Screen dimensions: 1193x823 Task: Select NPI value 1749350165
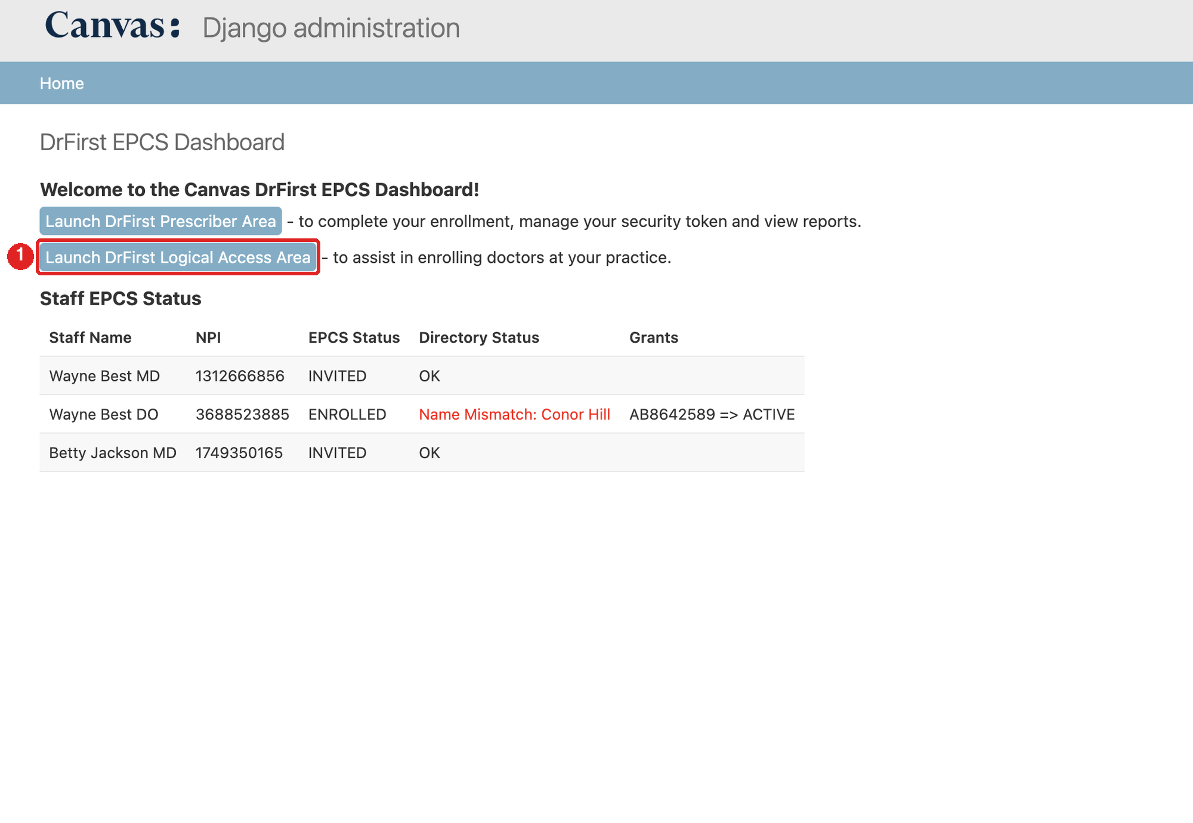[239, 453]
